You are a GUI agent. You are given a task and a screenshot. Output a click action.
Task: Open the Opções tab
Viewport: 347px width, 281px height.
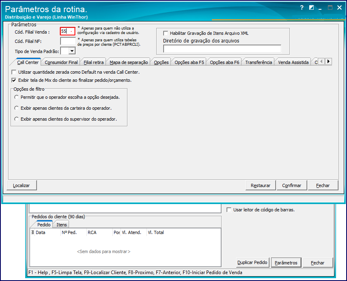click(161, 62)
